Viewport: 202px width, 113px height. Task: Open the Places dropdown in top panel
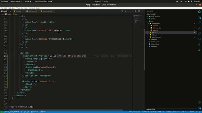28,1
